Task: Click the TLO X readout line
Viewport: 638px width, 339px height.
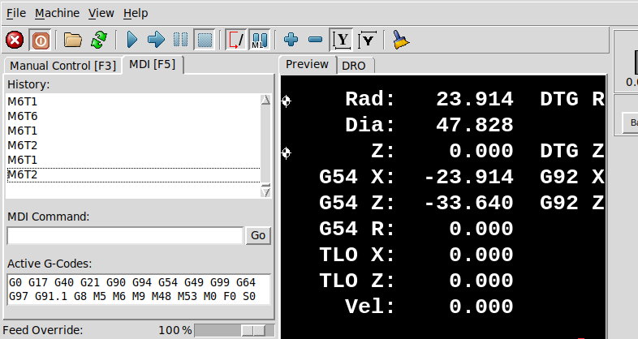Action: coord(416,255)
